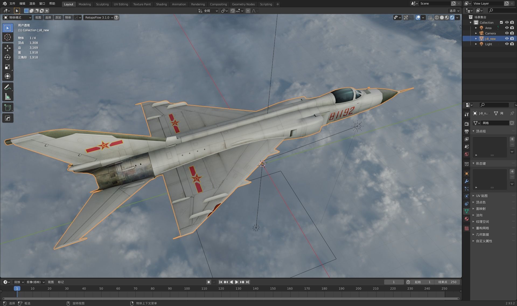The image size is (517, 306).
Task: Play the animation forward
Action: (237, 282)
